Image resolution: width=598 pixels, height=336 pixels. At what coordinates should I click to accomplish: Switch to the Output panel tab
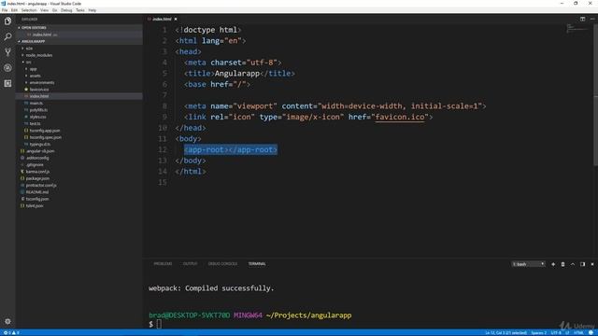tap(190, 263)
